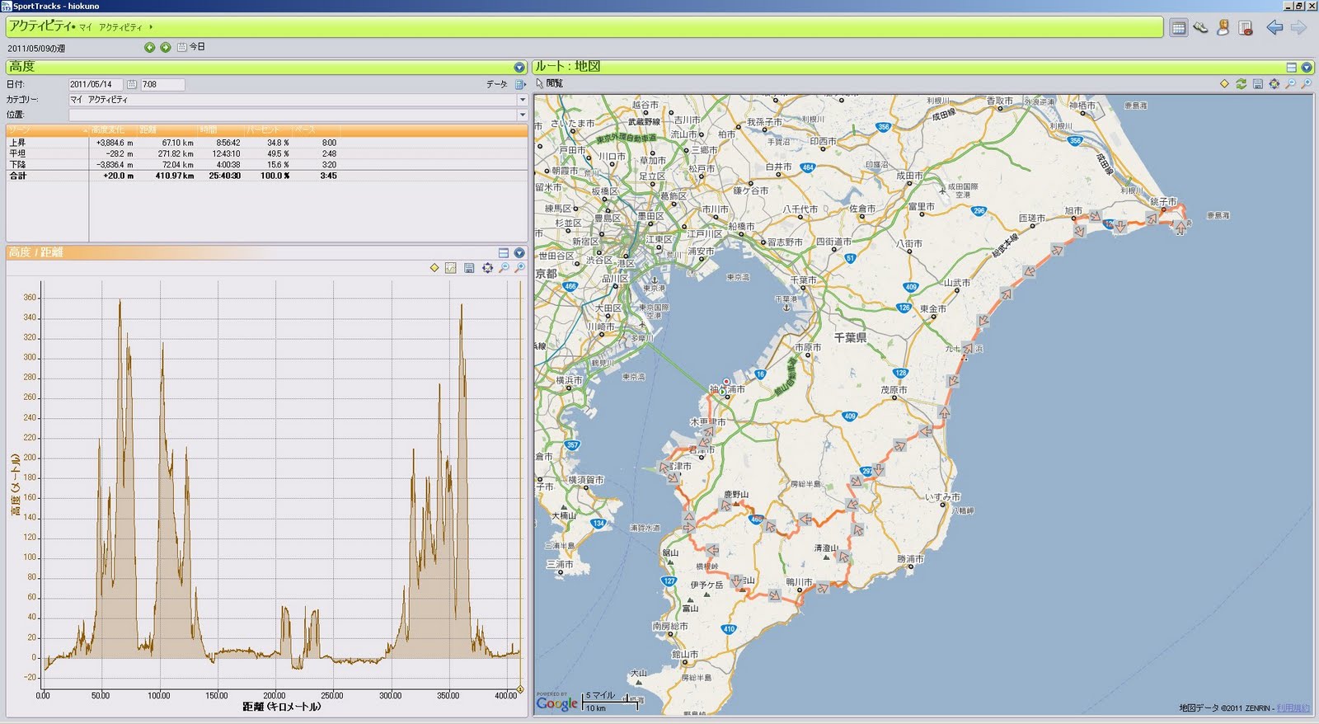This screenshot has height=724, width=1319.
Task: Jump to today (今日) button
Action: [x=191, y=47]
